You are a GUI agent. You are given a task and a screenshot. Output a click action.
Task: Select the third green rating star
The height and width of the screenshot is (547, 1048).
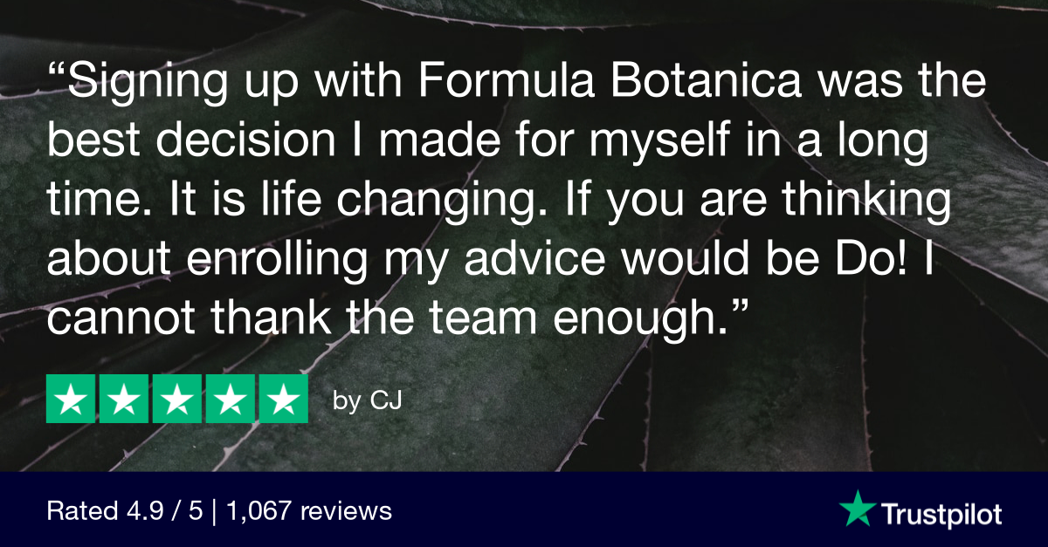coord(177,401)
